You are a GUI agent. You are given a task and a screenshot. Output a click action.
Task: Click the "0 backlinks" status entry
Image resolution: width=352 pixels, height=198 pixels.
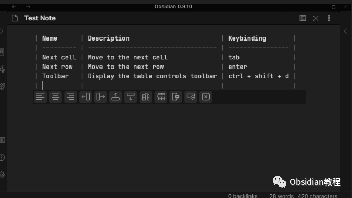coord(243,196)
